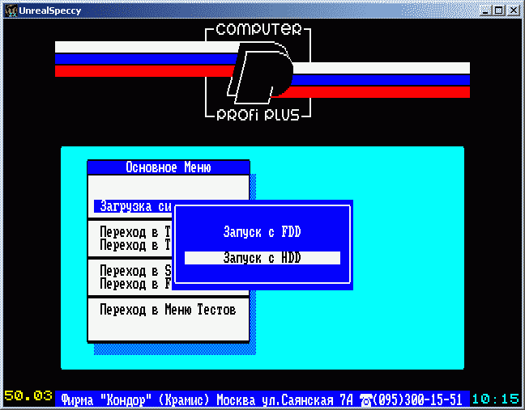This screenshot has width=525, height=410.
Task: Click the telephone icon in the status line
Action: (365, 399)
